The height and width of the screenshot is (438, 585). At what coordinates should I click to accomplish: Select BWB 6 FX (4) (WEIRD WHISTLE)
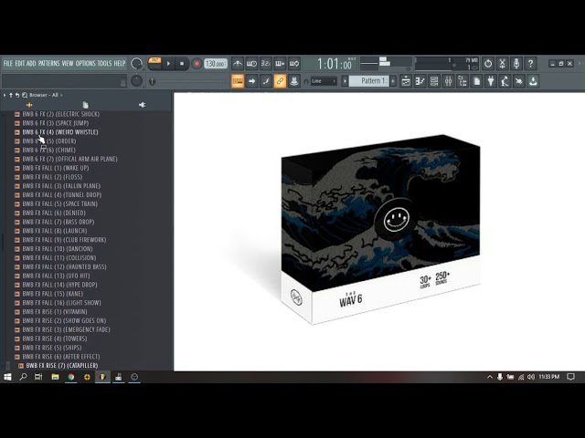tap(60, 132)
